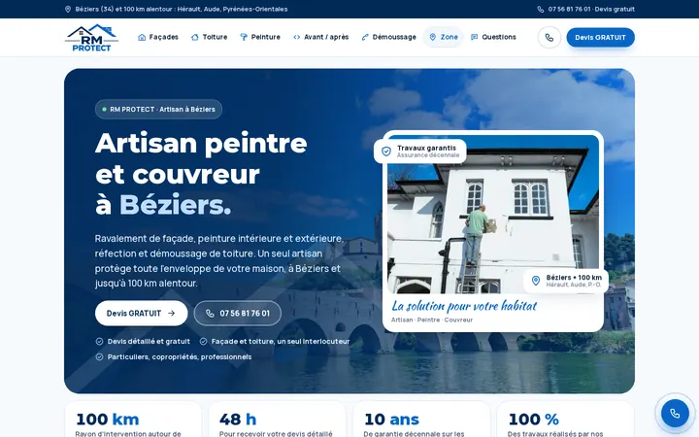Screen dimensions: 699x437
Task: Click the Travaux garantis badge
Action: pyautogui.click(x=420, y=151)
